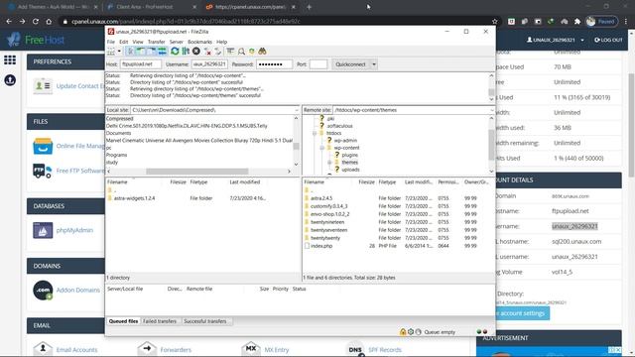Click the Username input field
The height and width of the screenshot is (357, 635).
point(209,64)
